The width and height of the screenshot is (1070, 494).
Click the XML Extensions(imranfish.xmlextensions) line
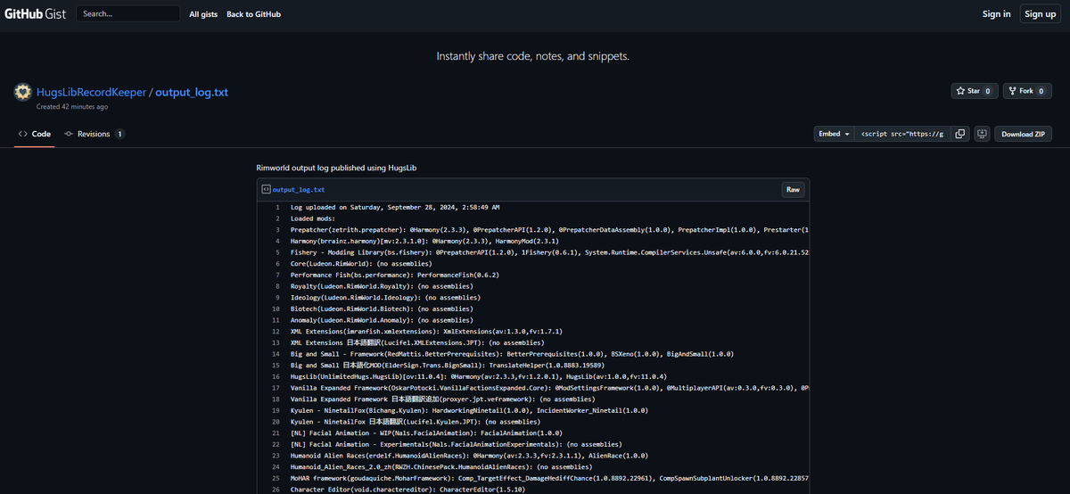point(426,331)
